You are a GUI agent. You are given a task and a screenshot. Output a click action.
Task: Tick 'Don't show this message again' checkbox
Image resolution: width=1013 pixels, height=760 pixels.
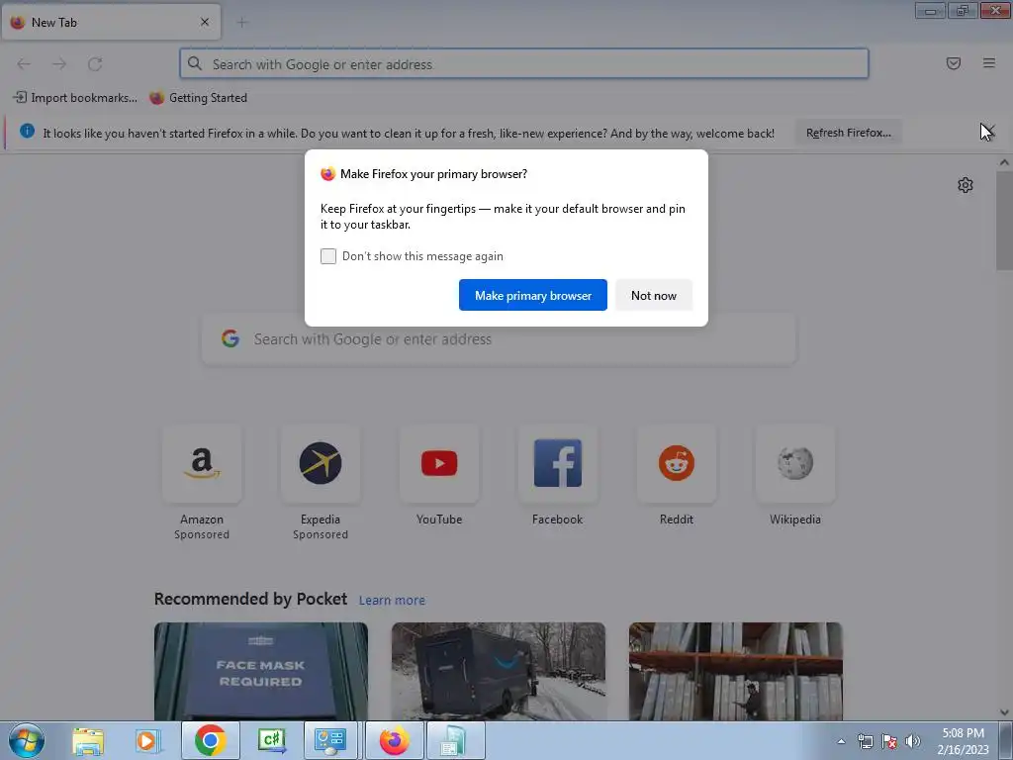pyautogui.click(x=328, y=256)
